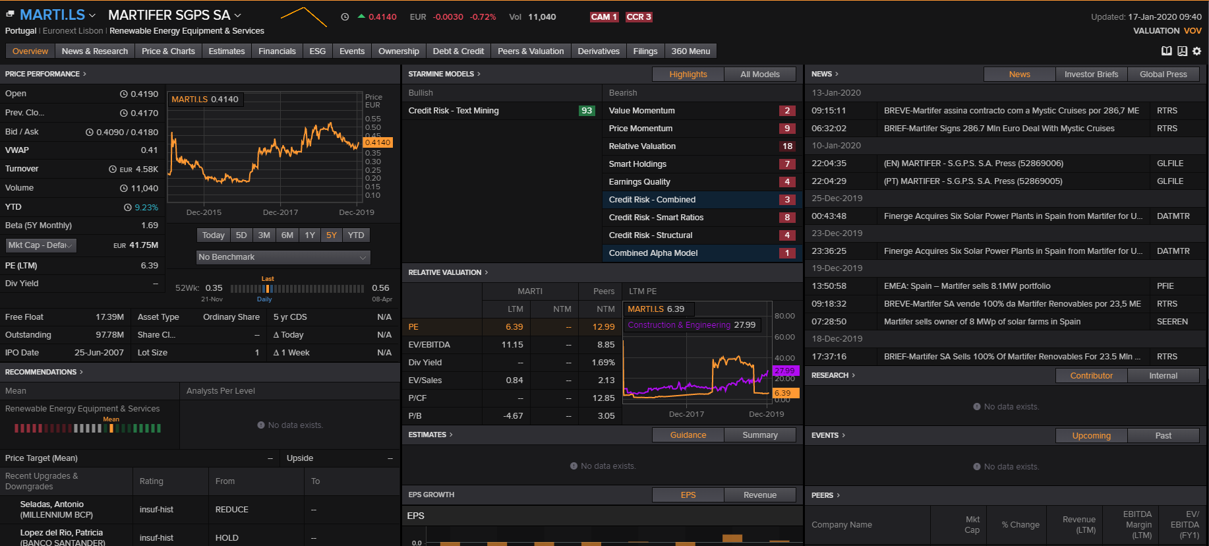
Task: Open the No Benchmark dropdown
Action: point(283,257)
